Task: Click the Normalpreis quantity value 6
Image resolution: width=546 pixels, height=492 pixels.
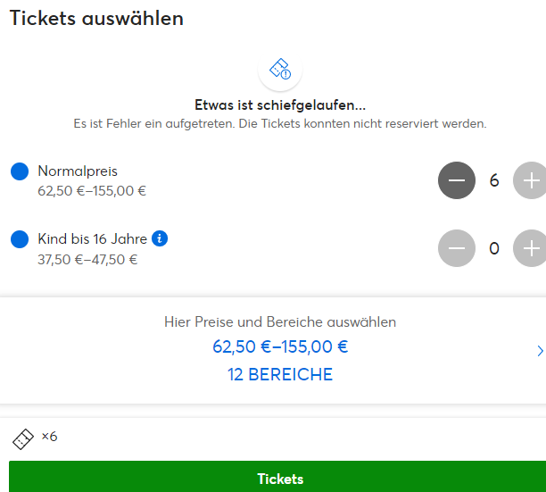Action: (494, 180)
